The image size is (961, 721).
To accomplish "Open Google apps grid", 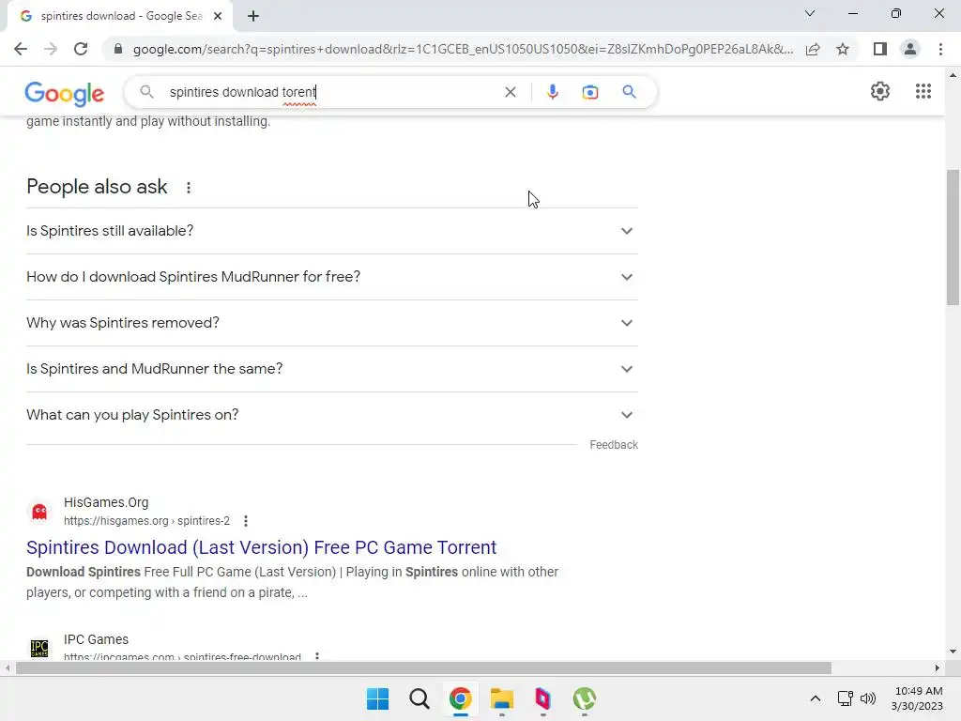I will point(923,91).
